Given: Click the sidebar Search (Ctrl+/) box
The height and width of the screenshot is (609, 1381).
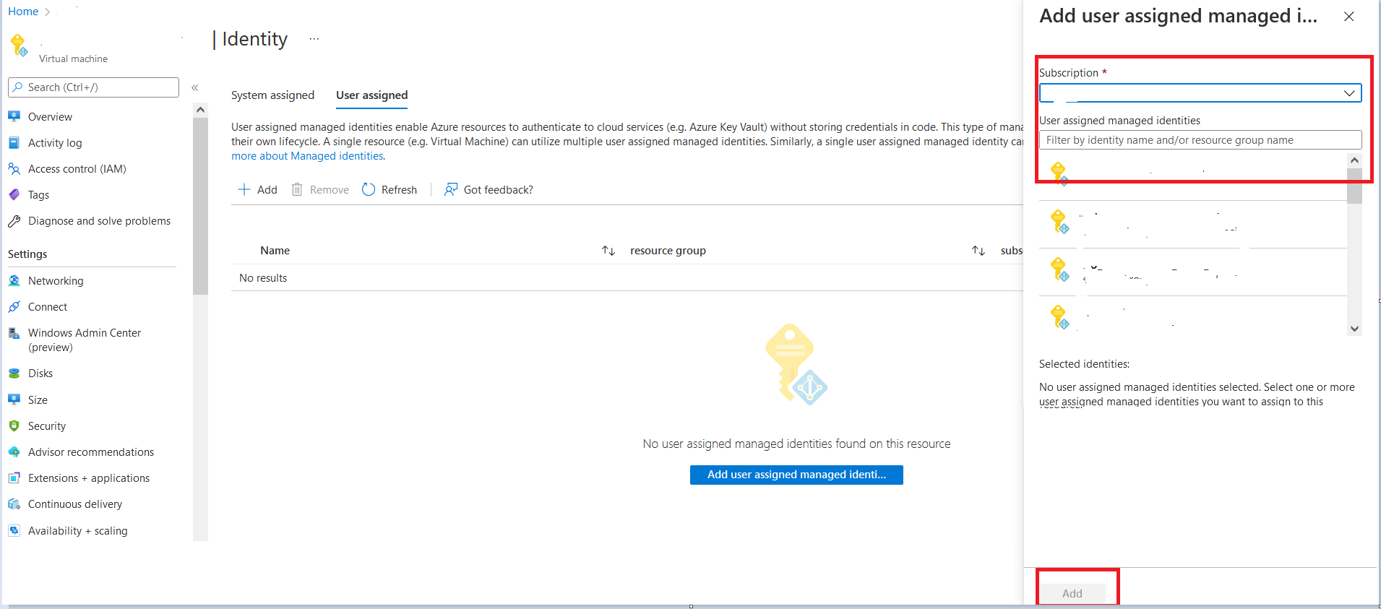Looking at the screenshot, I should coord(93,87).
